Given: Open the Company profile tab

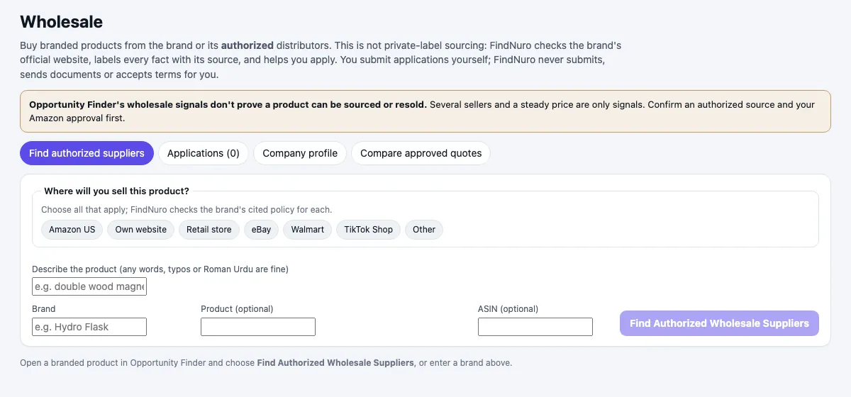Looking at the screenshot, I should (x=300, y=153).
